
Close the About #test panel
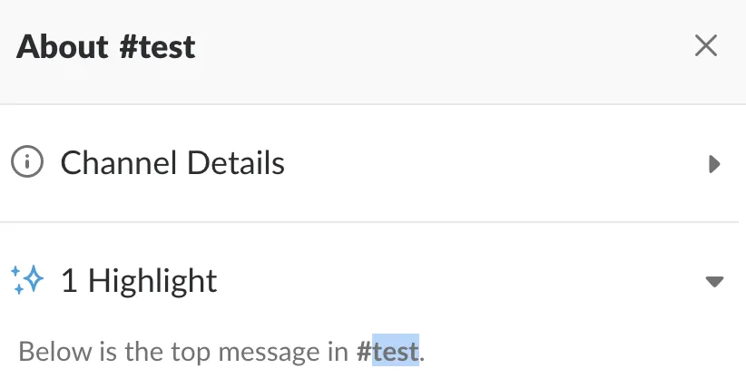[705, 45]
